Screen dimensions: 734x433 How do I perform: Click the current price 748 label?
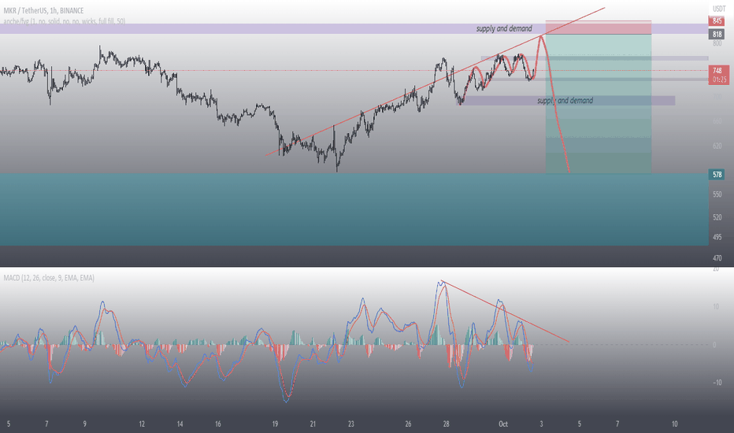click(717, 71)
